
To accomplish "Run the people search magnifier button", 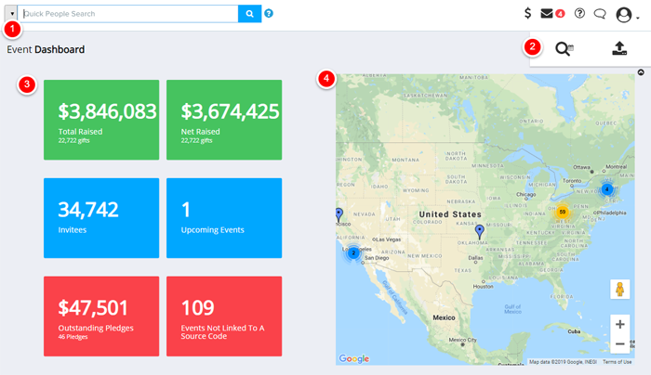I will click(x=249, y=14).
